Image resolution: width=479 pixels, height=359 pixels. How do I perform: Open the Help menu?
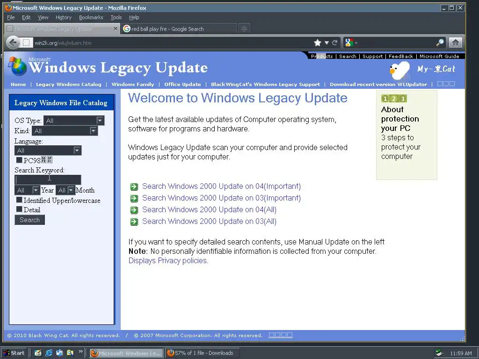point(134,17)
